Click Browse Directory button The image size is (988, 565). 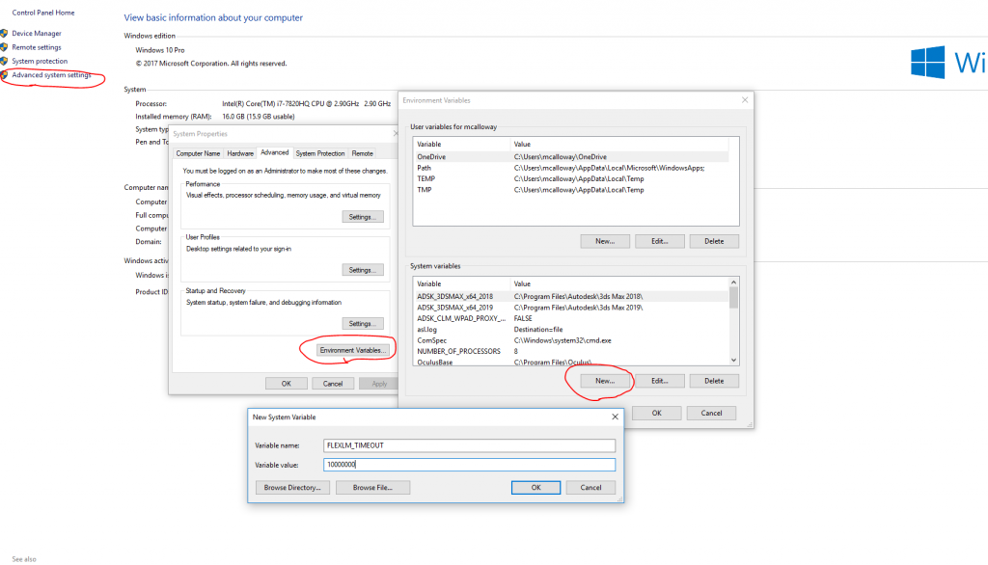292,488
